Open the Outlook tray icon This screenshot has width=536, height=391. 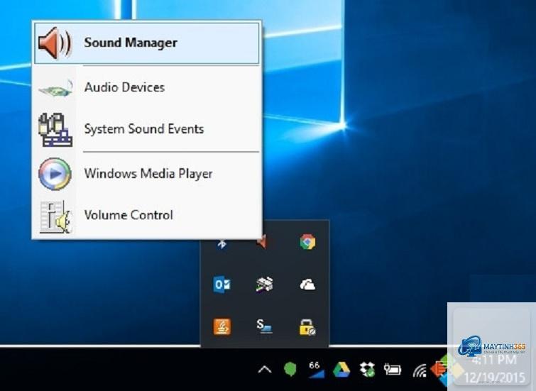click(221, 285)
